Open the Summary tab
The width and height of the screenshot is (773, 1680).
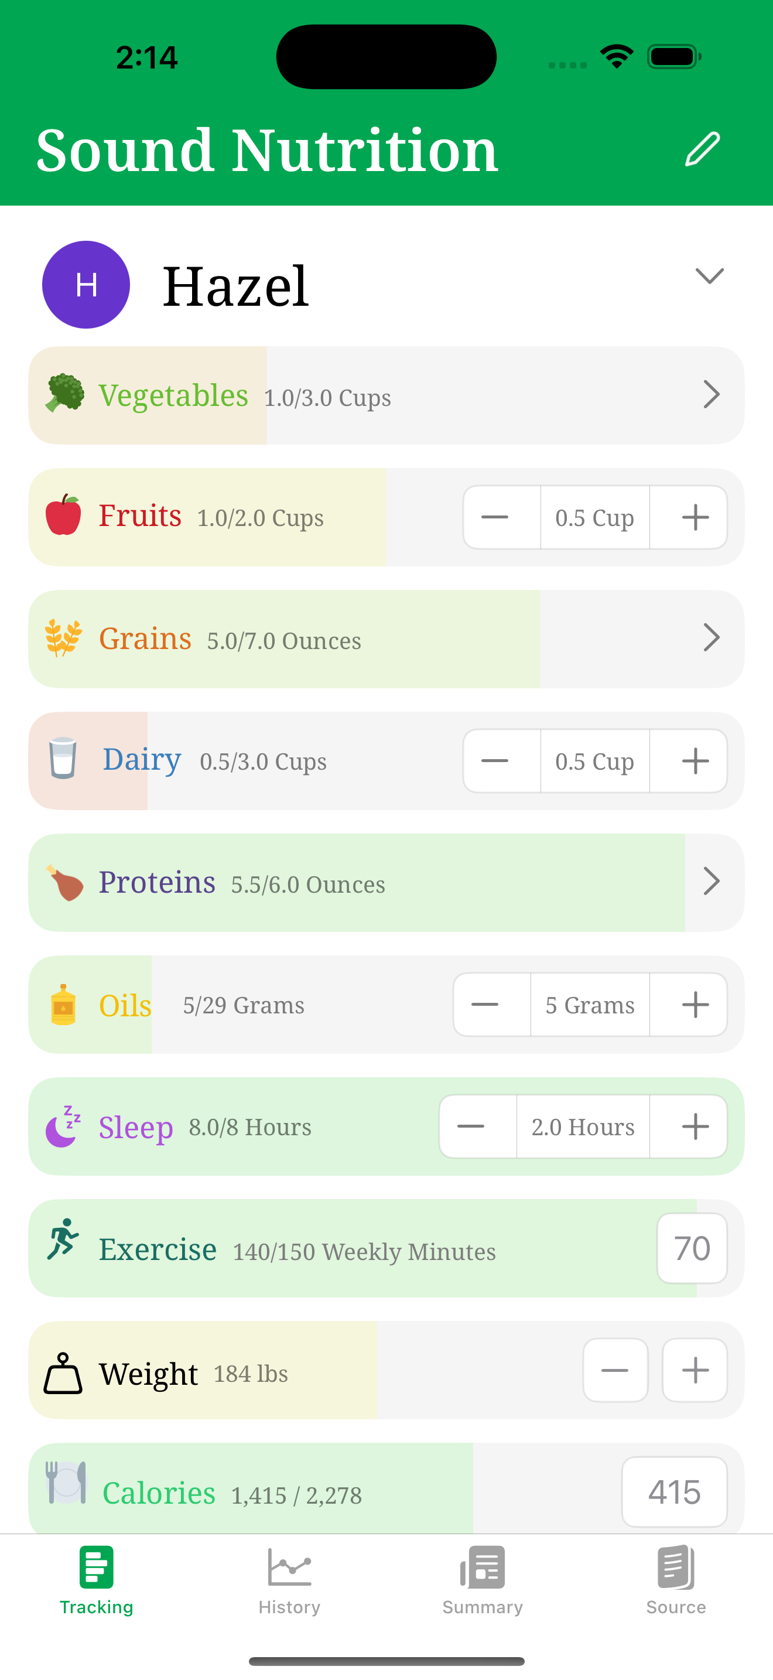point(483,1580)
